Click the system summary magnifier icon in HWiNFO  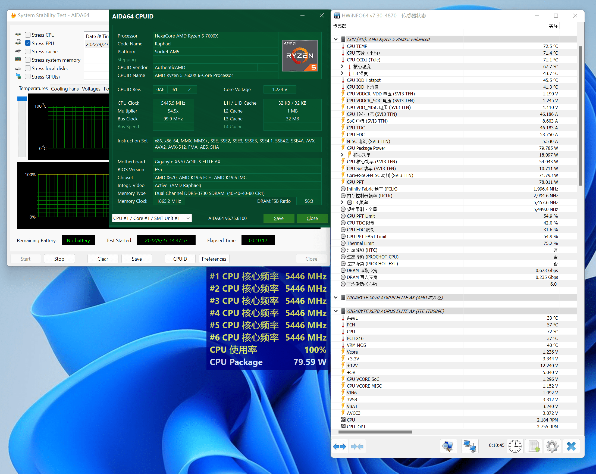448,446
